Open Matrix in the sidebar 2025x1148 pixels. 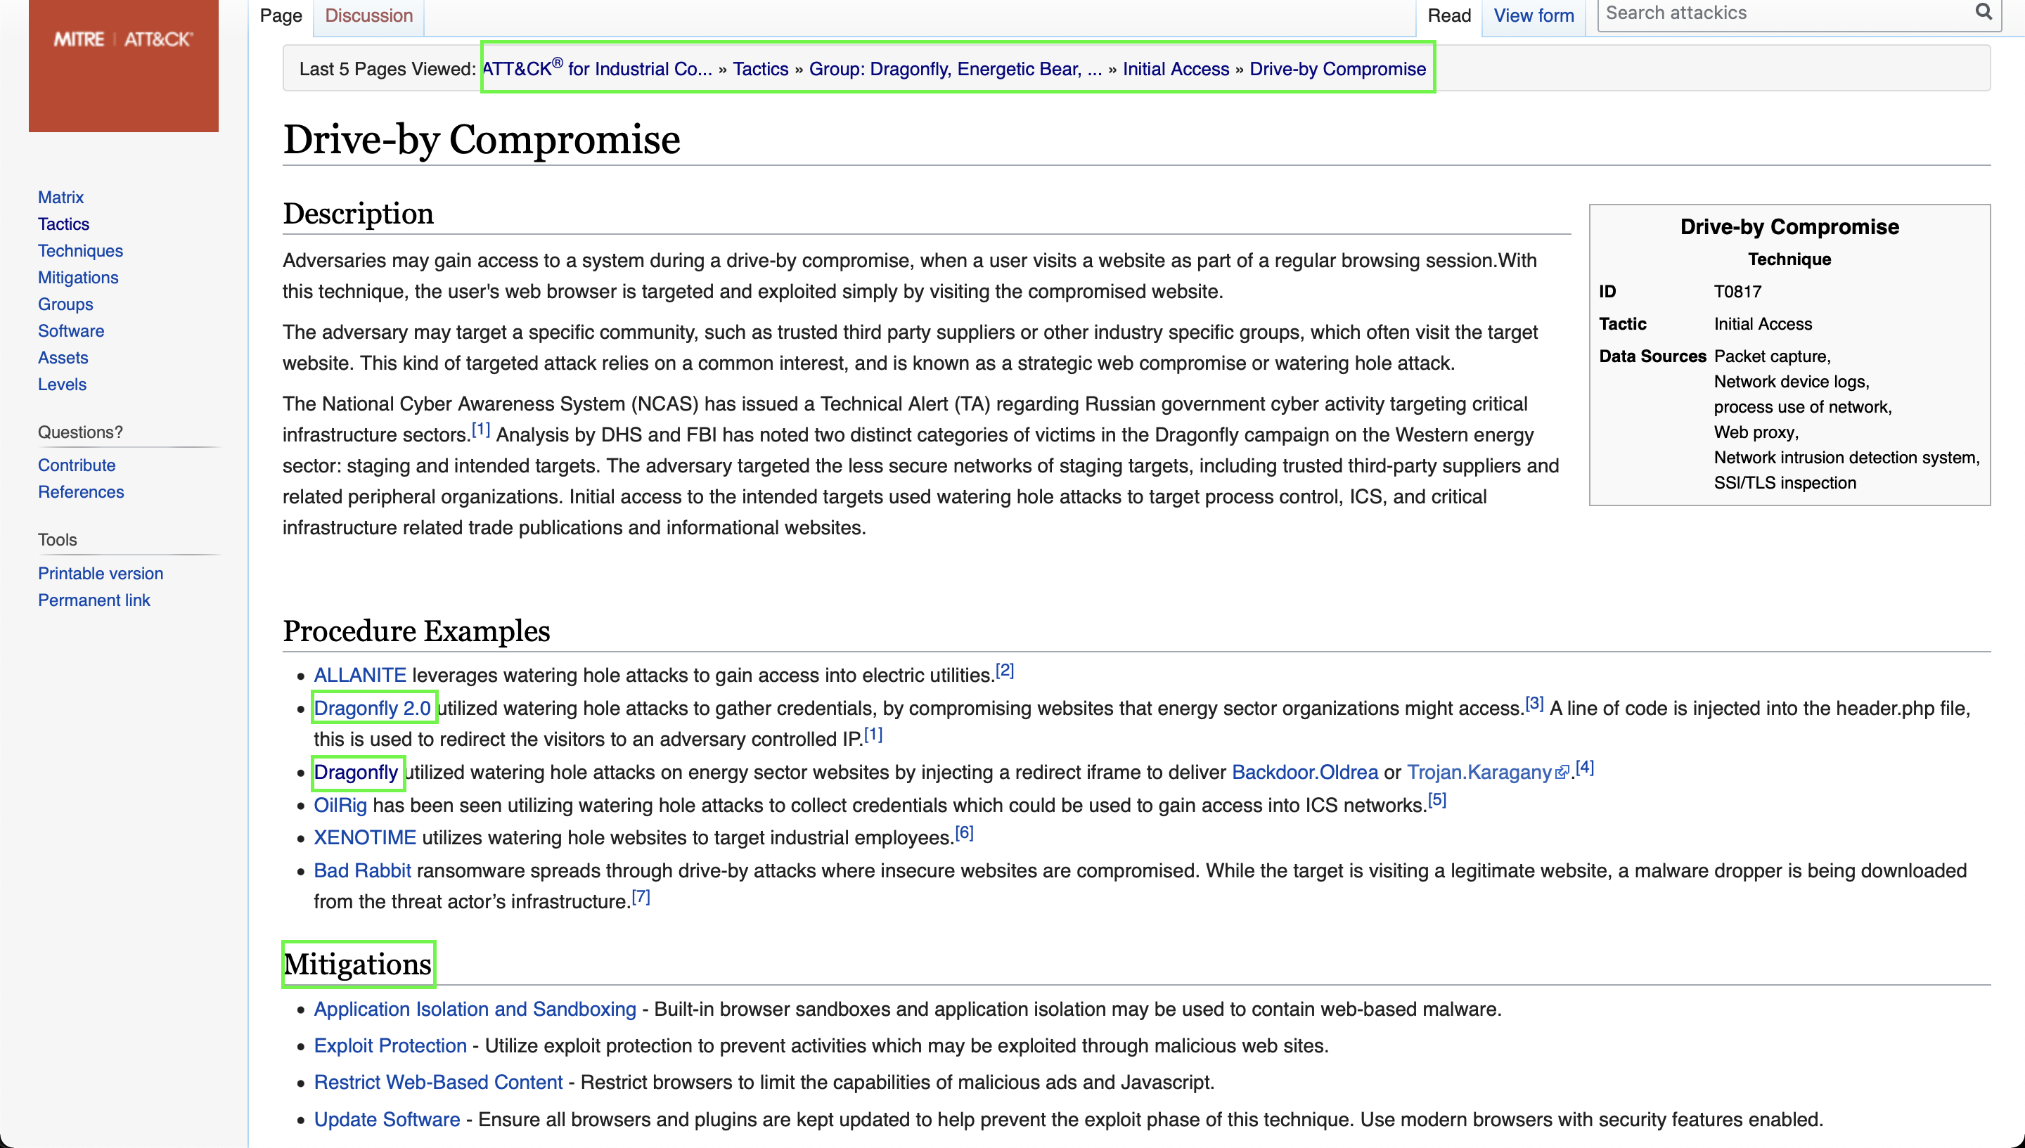60,197
